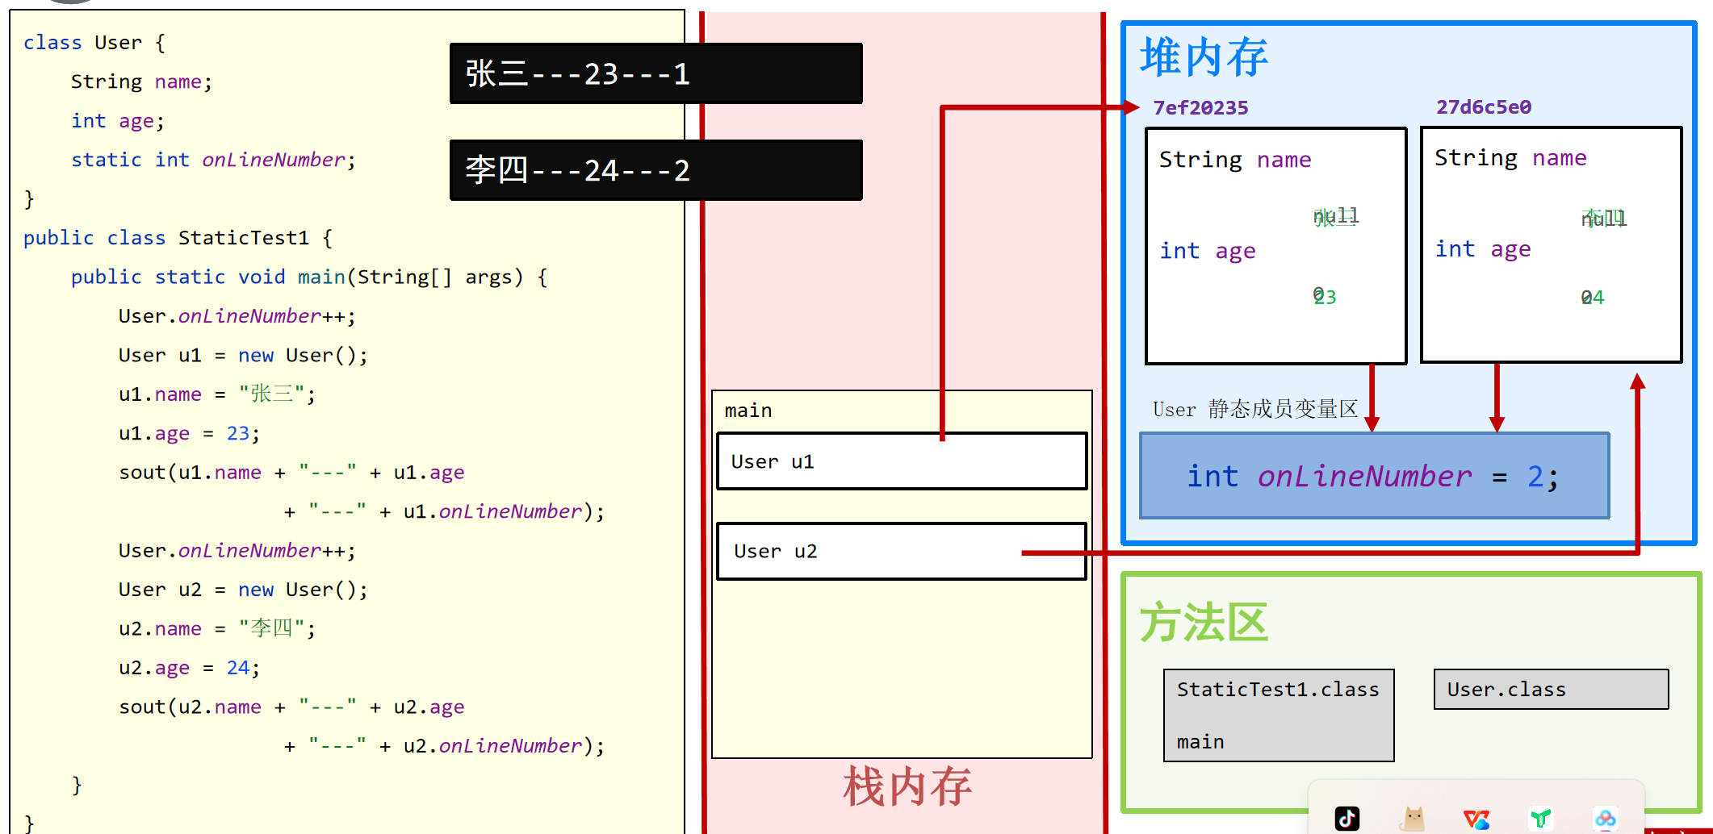
Task: Click 'String name' in the 7ef20235 object
Action: point(1235,160)
